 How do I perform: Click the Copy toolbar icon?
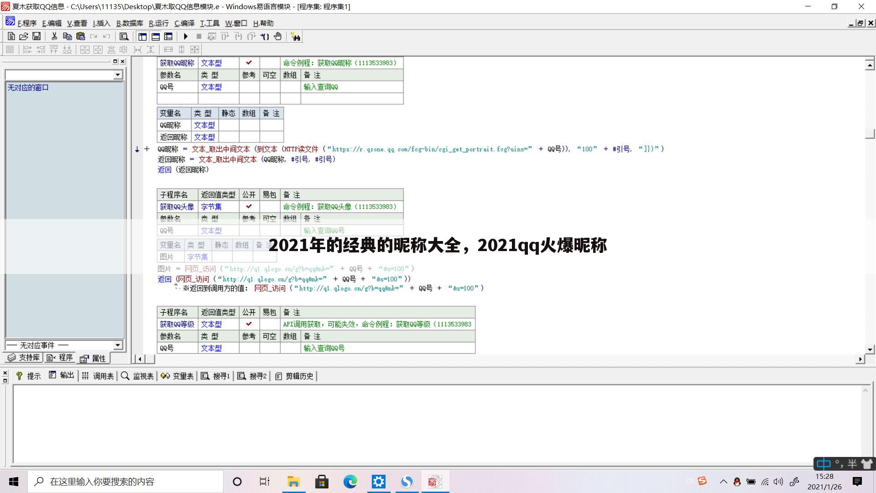pyautogui.click(x=68, y=37)
